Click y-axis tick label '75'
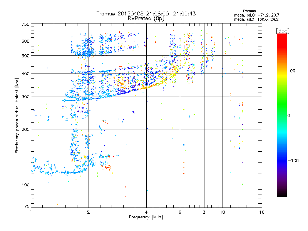308x231 pixels. coord(27,206)
